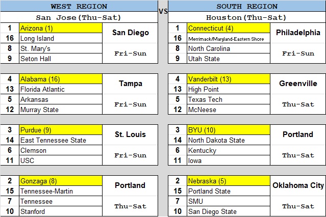The height and width of the screenshot is (217, 326).
Task: Select the yellow Alabama (16) cell
Action: point(61,79)
